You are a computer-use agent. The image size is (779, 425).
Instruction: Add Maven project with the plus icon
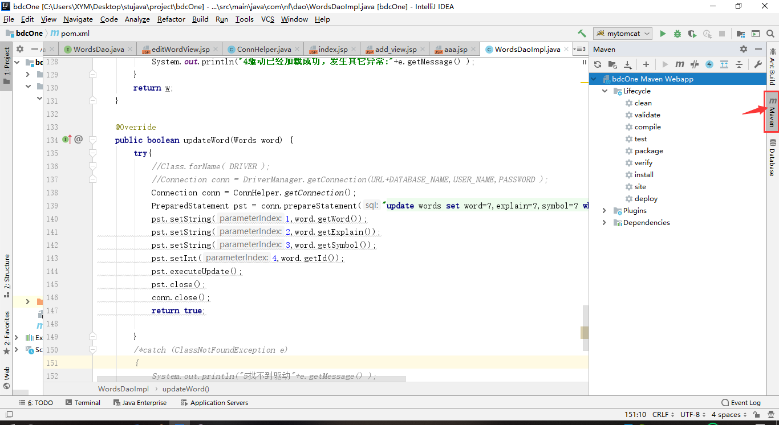coord(646,64)
